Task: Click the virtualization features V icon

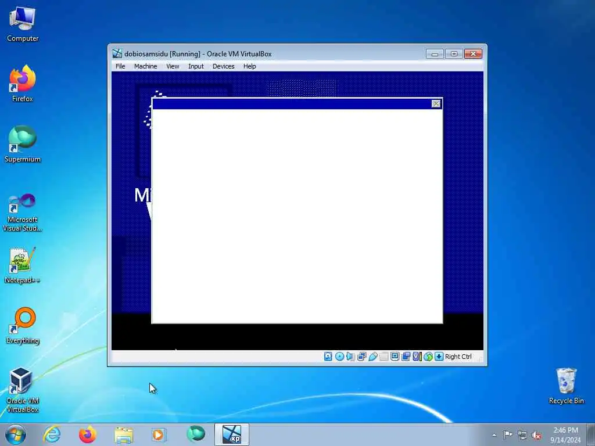Action: [x=417, y=357]
